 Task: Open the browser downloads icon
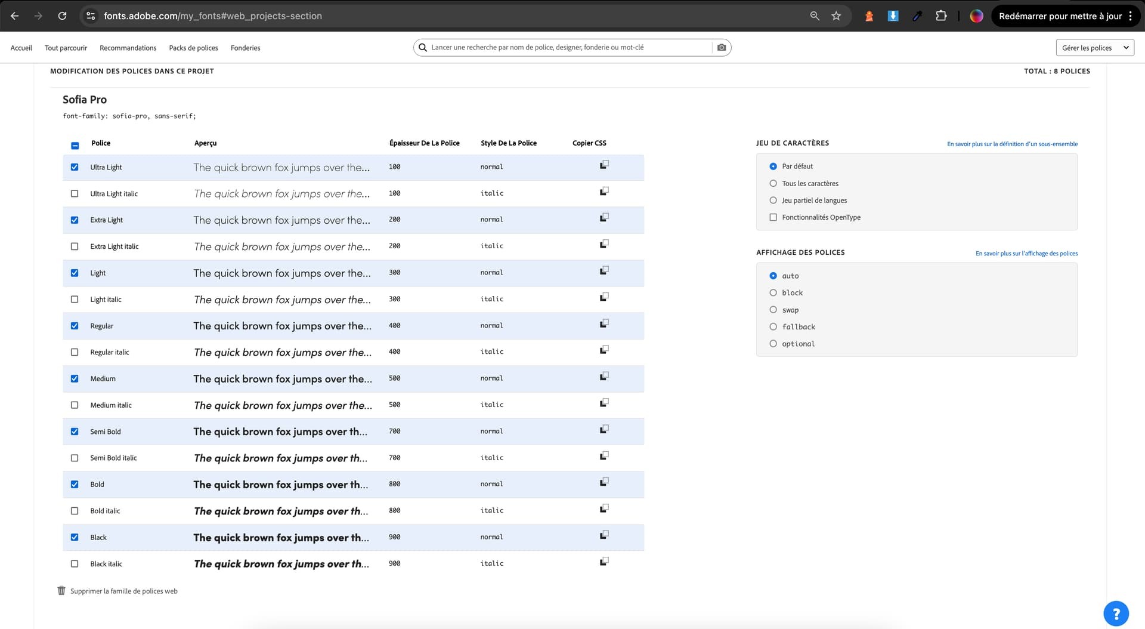[893, 16]
